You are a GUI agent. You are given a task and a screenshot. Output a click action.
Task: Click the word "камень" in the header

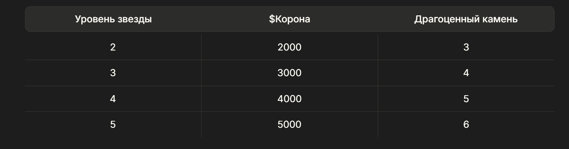point(501,19)
